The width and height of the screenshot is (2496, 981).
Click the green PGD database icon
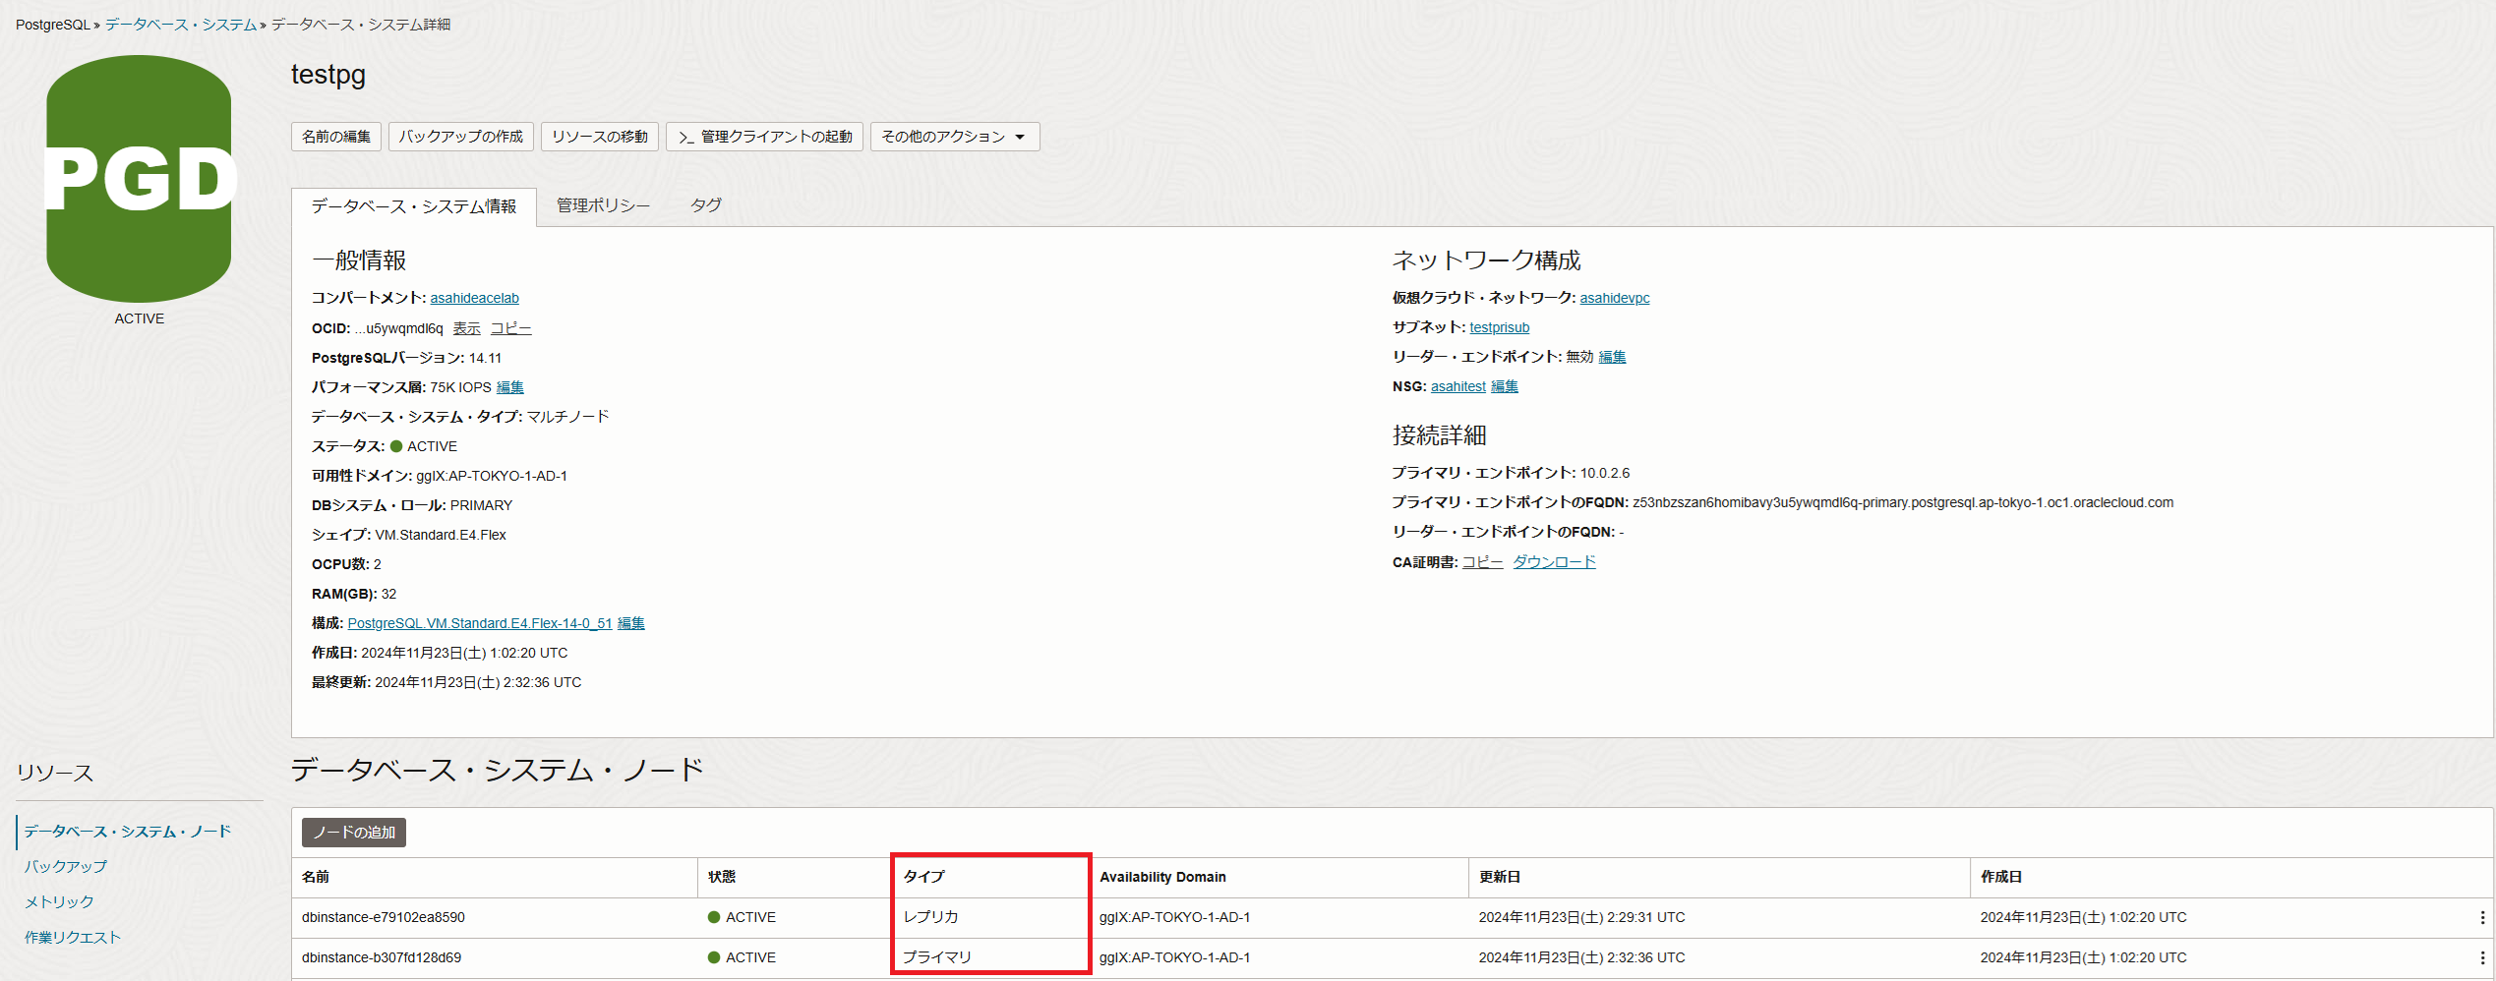pyautogui.click(x=139, y=179)
